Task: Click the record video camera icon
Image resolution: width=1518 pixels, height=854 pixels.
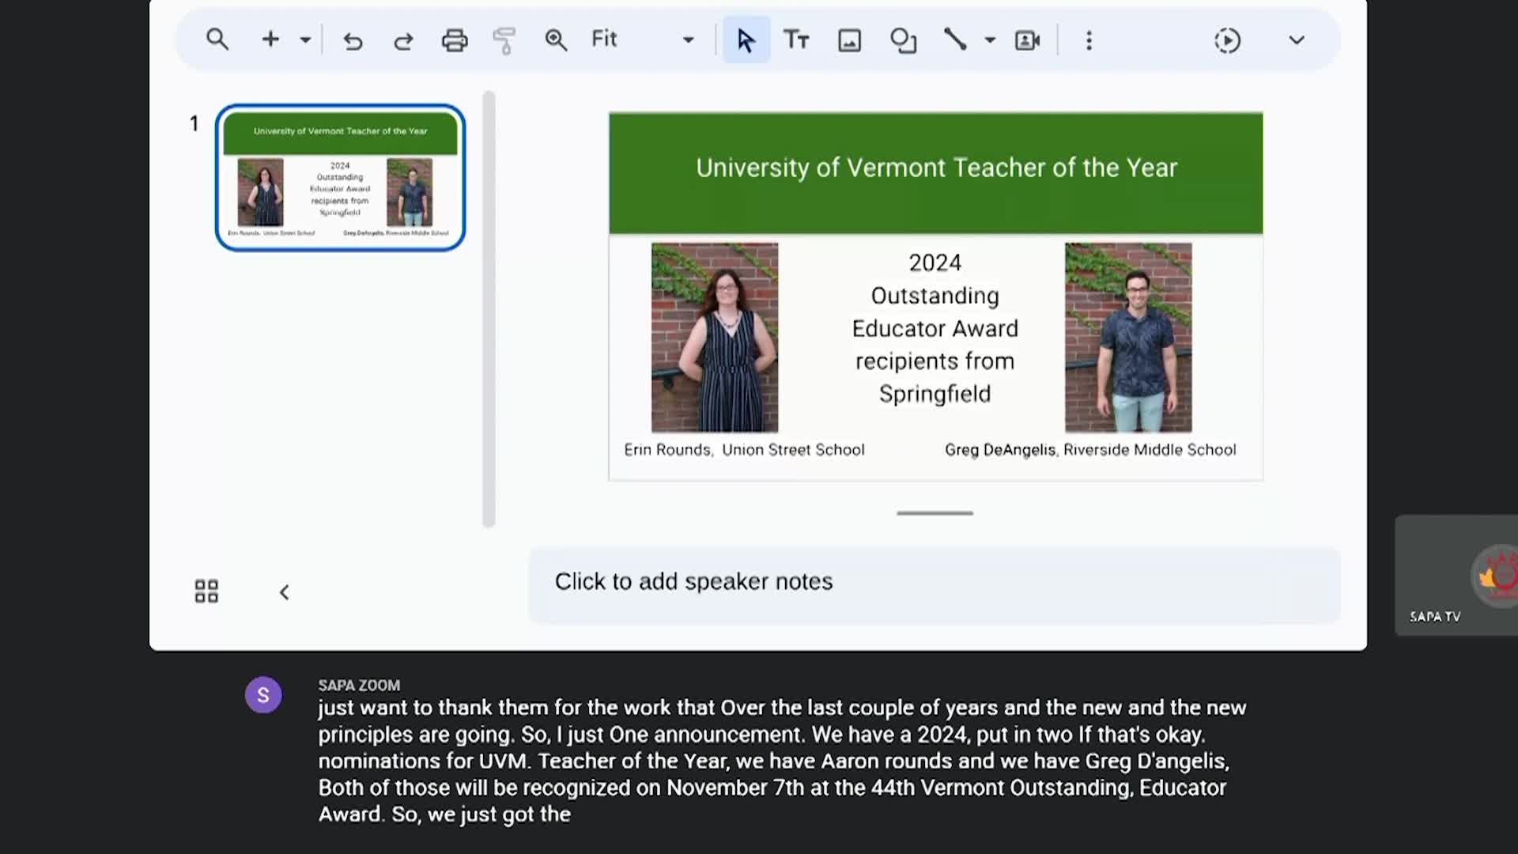Action: [x=1027, y=40]
